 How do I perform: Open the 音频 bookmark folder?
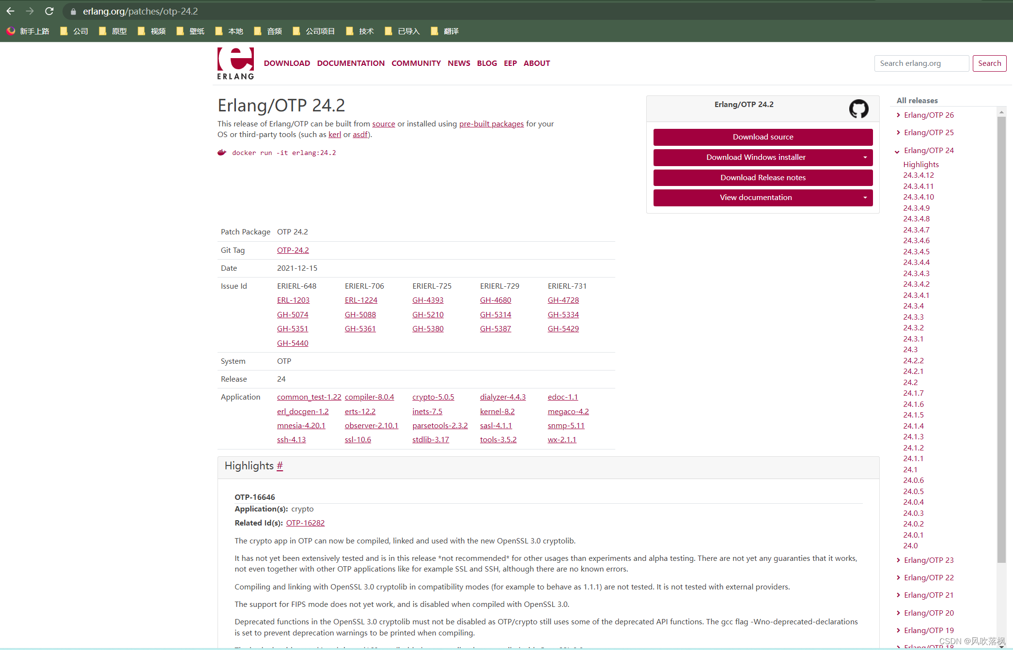click(268, 31)
